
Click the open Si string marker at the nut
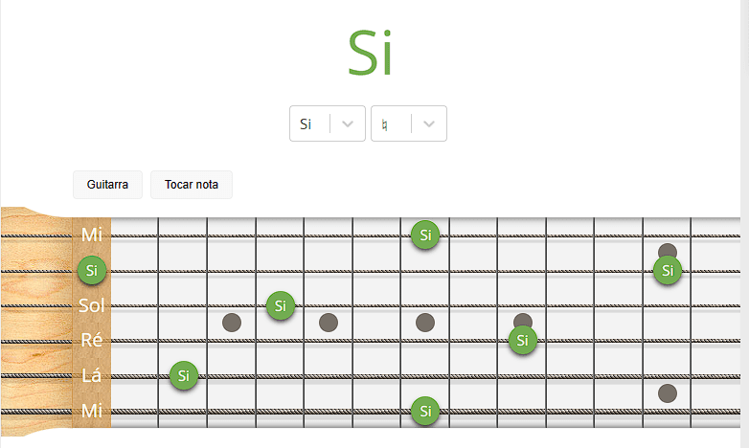92,271
